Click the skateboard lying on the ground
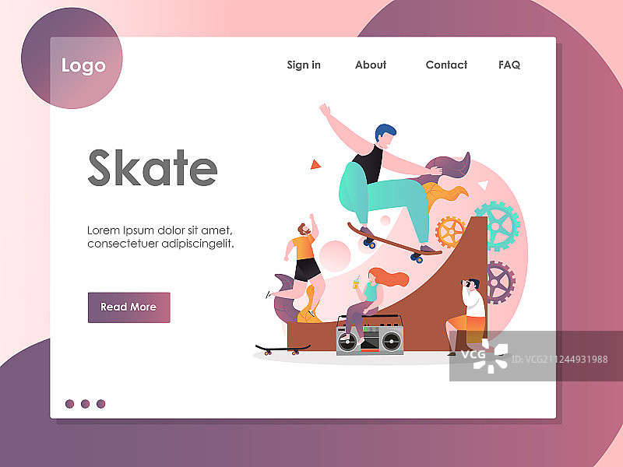623x467 pixels. click(x=283, y=349)
